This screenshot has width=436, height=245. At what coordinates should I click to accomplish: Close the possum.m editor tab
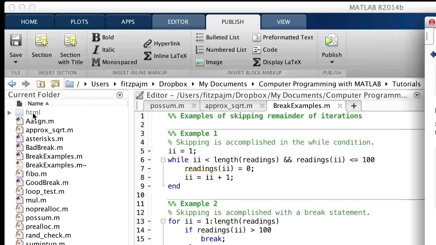(x=194, y=106)
